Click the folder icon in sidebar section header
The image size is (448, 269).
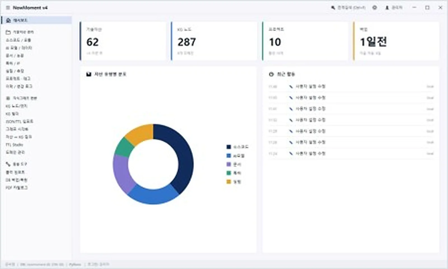(8, 32)
